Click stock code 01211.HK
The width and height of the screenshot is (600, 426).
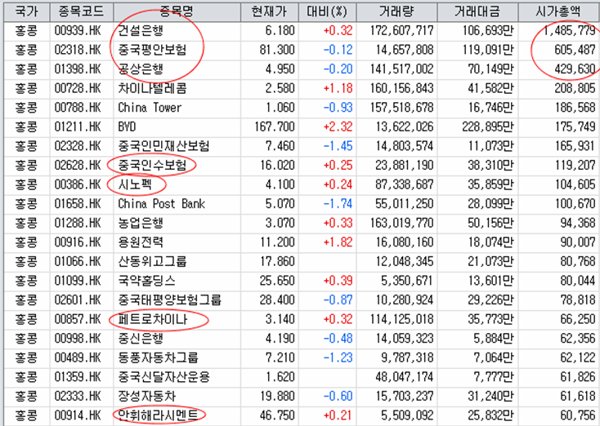[x=78, y=126]
